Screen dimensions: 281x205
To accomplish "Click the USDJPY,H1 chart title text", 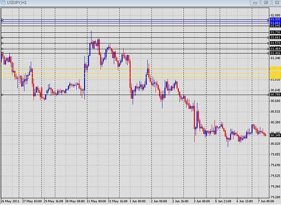I will click(17, 3).
